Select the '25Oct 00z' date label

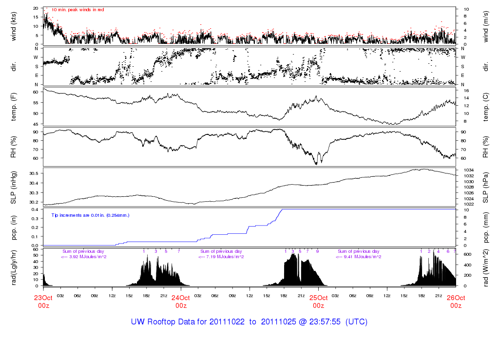318,302
